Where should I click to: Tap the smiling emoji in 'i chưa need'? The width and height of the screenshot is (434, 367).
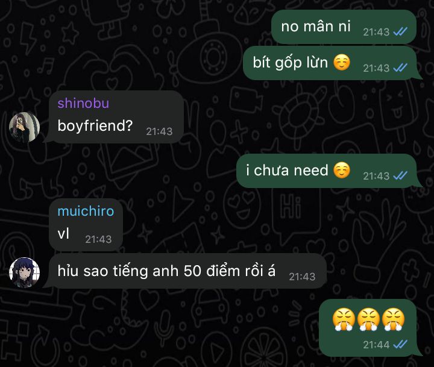tap(342, 170)
